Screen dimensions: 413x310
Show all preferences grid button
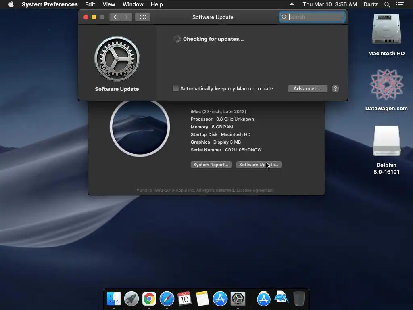pos(143,17)
